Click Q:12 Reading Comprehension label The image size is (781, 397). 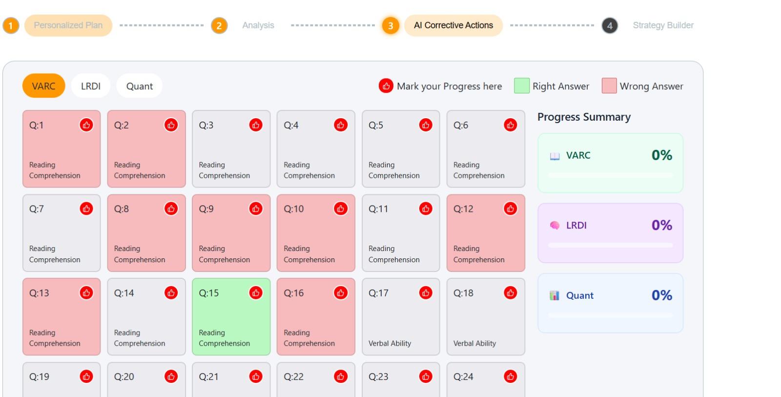point(479,254)
